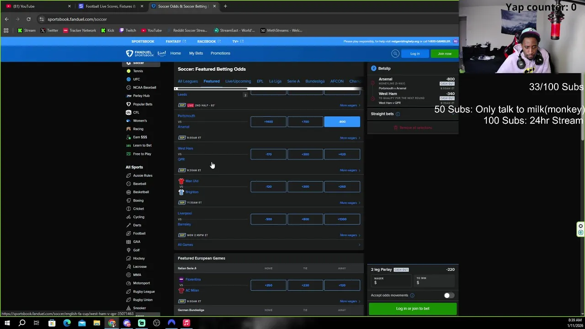Switch to La Liga tab
The height and width of the screenshot is (329, 585).
click(275, 81)
